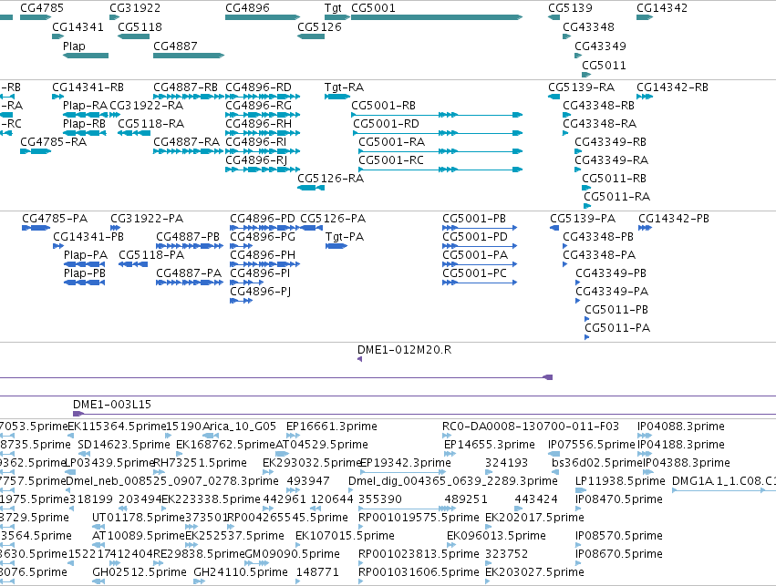Select the CG4896-RG transcript label
The width and height of the screenshot is (776, 586).
tap(258, 106)
